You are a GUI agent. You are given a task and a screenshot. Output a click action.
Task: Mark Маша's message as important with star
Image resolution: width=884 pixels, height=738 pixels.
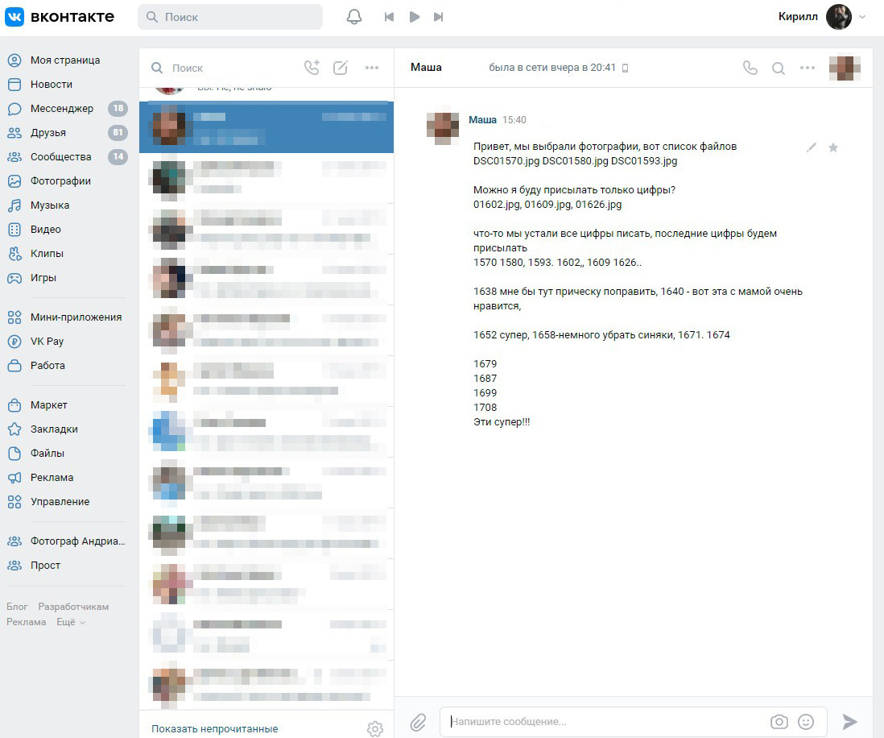coord(833,147)
